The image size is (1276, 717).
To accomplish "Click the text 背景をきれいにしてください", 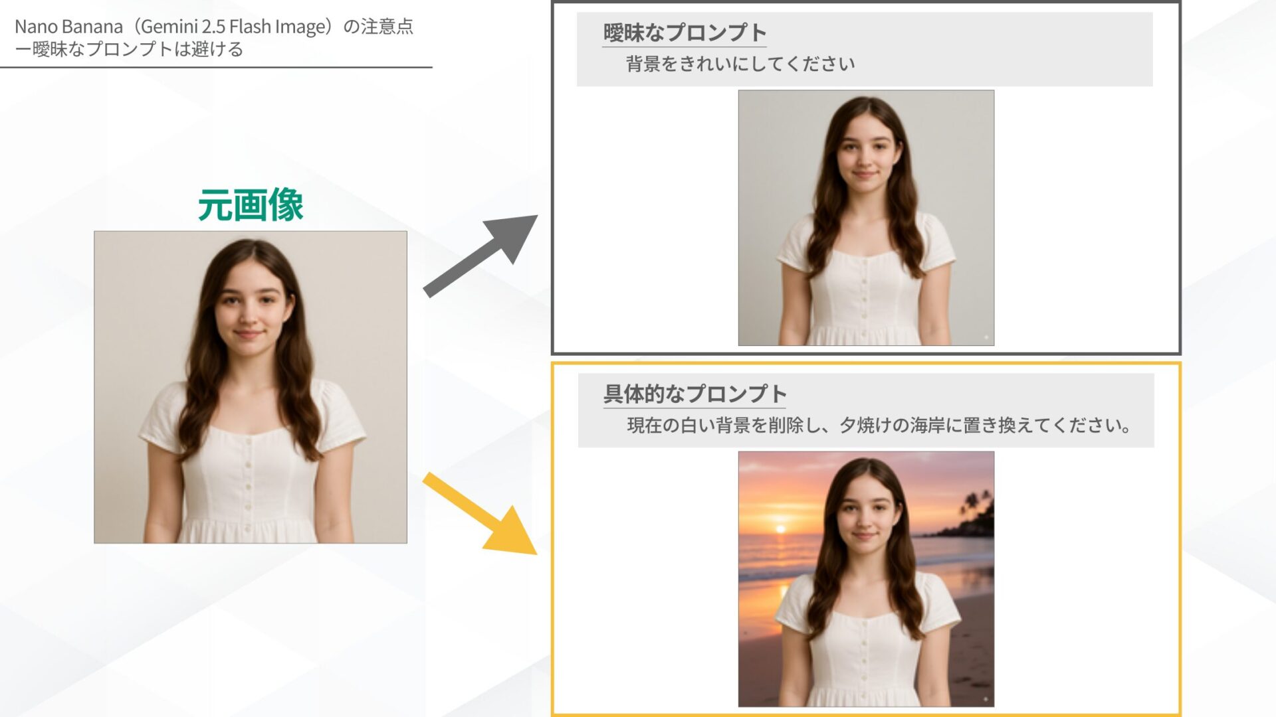I will [x=740, y=64].
